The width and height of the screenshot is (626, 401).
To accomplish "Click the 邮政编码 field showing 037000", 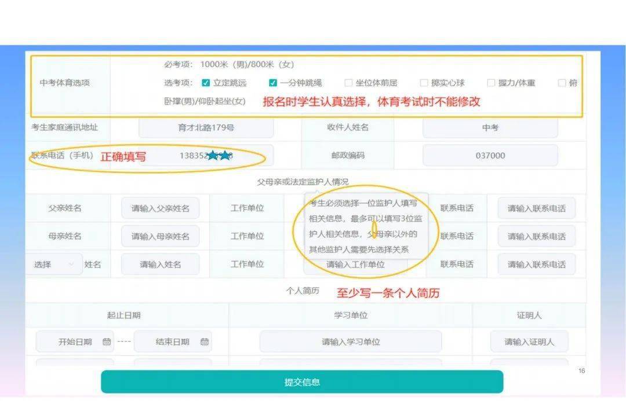I will 490,156.
